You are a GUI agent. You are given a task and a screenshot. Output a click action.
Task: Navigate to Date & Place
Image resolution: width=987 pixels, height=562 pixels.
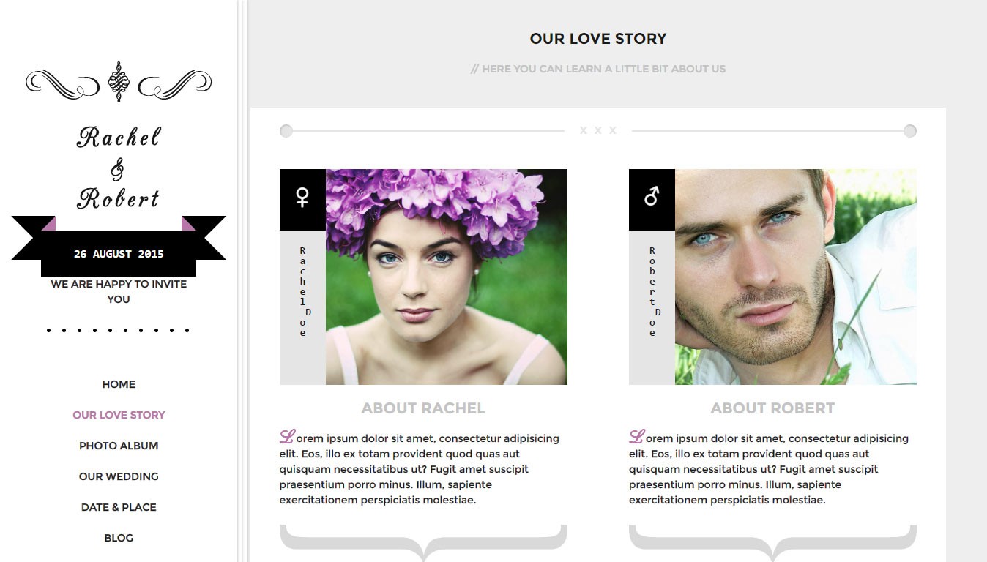coord(119,507)
